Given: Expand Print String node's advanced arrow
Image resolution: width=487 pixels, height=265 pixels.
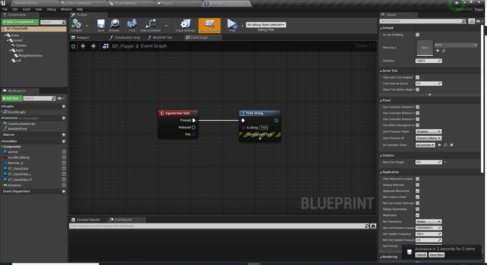Looking at the screenshot, I should [x=260, y=139].
